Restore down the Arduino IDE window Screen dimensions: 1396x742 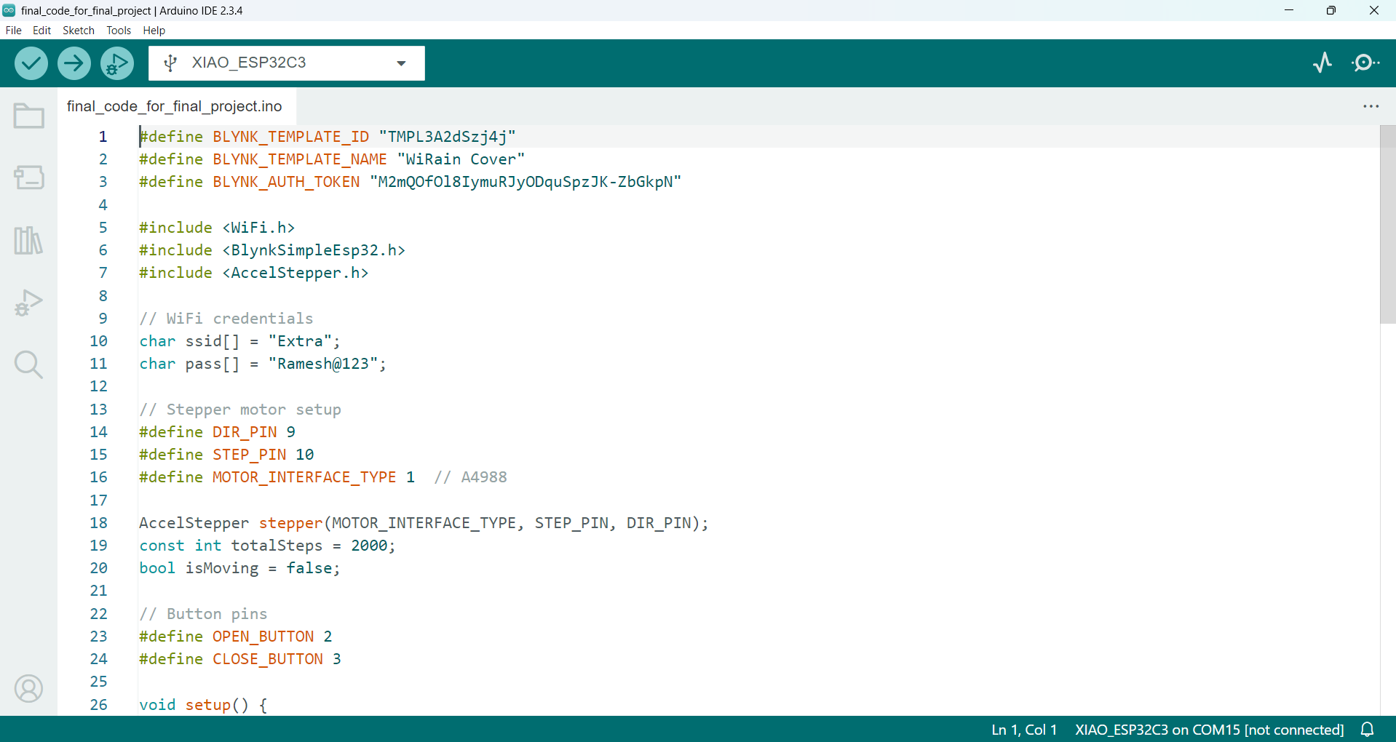pyautogui.click(x=1331, y=10)
